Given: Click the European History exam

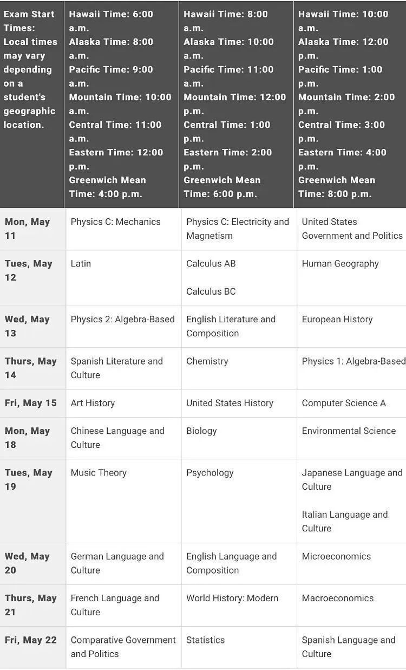Looking at the screenshot, I should tap(337, 320).
